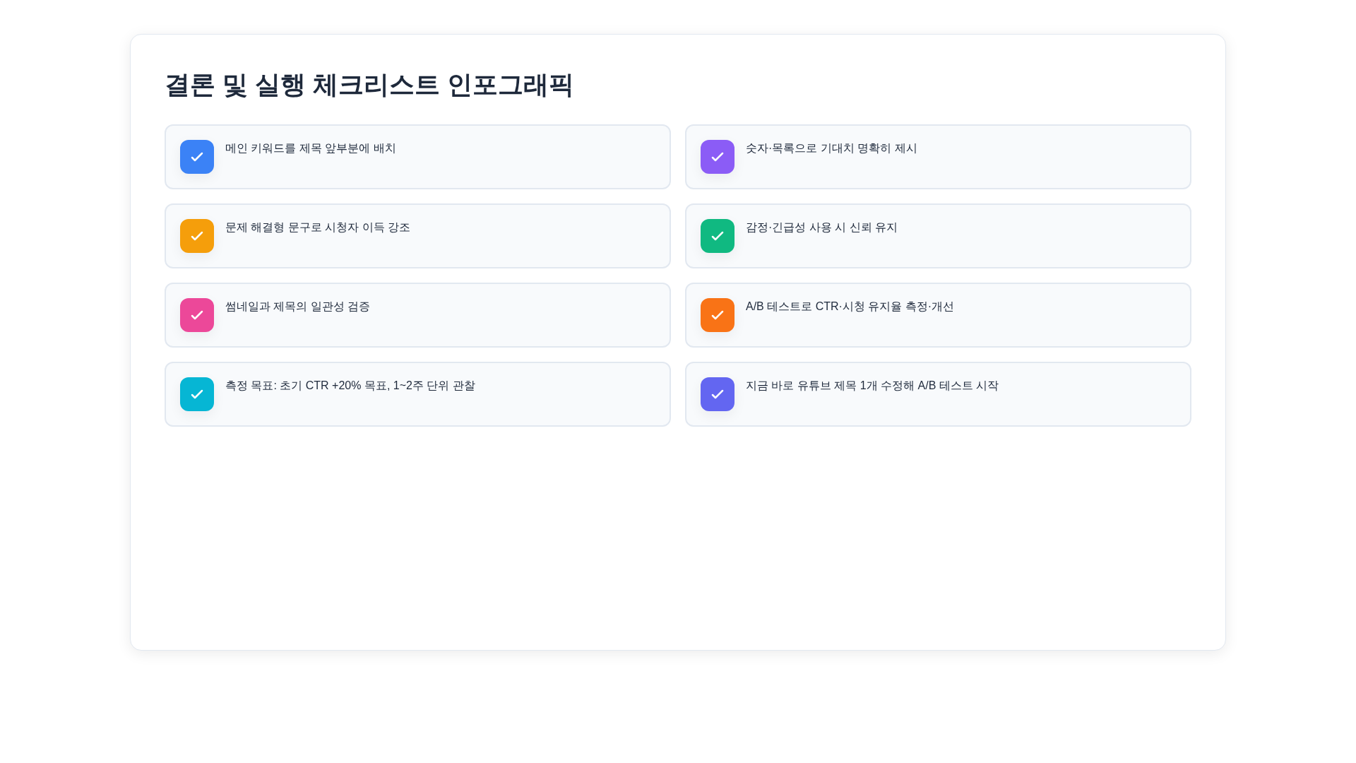This screenshot has width=1356, height=763.
Task: Select the 문제 해결형 문구 checklist card
Action: pos(417,236)
